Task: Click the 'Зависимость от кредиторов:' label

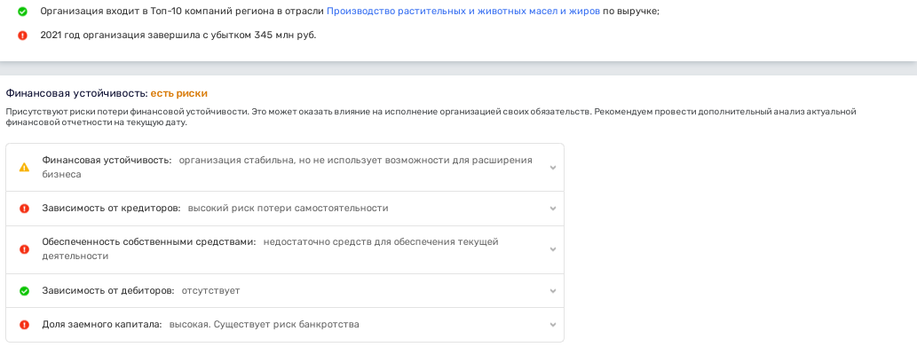Action: 111,208
